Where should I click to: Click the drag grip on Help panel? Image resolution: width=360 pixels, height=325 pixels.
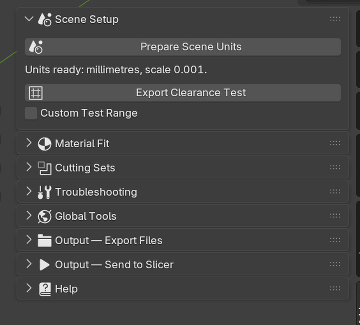click(335, 288)
